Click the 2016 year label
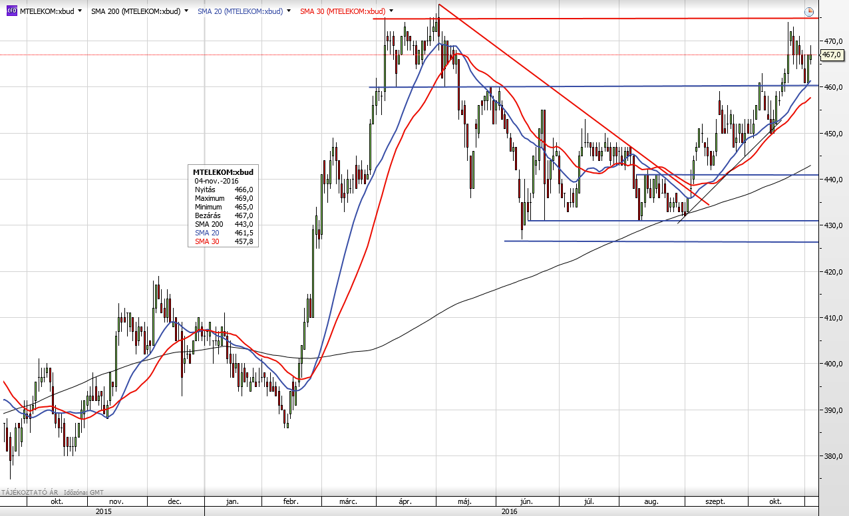Image resolution: width=849 pixels, height=516 pixels. tap(508, 511)
